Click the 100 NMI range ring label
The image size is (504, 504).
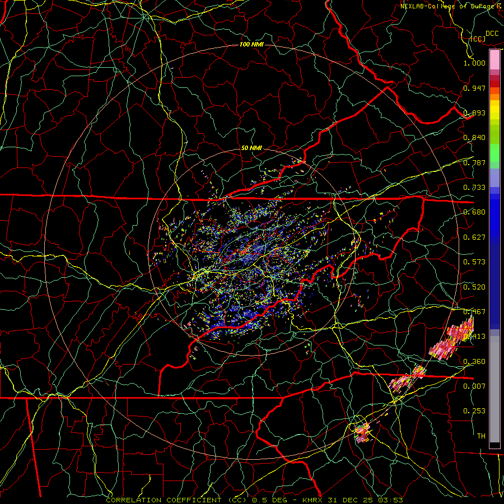tap(251, 44)
